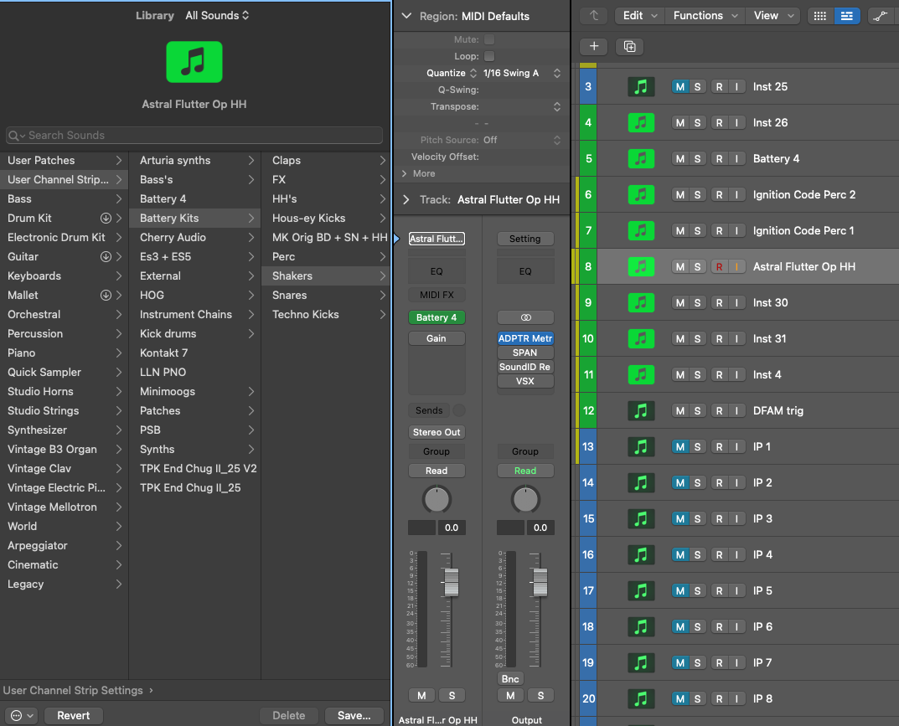The height and width of the screenshot is (726, 899).
Task: Unmute the IP 1 track
Action: [679, 447]
